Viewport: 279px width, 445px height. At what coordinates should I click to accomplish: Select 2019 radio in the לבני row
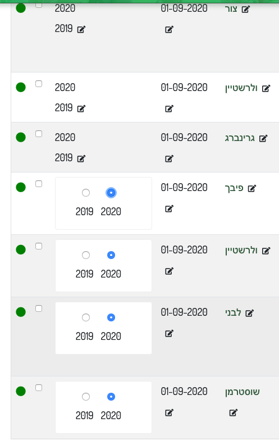pyautogui.click(x=86, y=317)
